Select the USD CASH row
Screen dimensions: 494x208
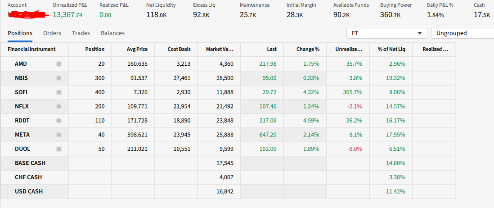click(x=228, y=192)
